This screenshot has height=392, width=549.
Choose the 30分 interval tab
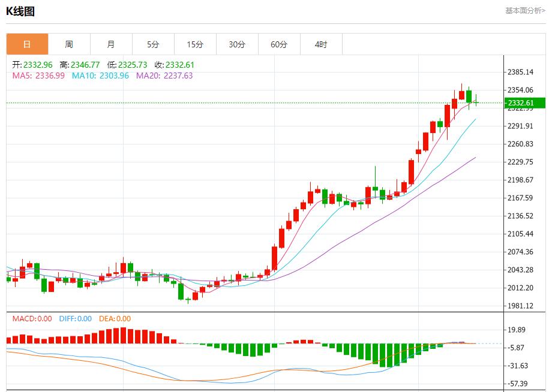point(237,44)
